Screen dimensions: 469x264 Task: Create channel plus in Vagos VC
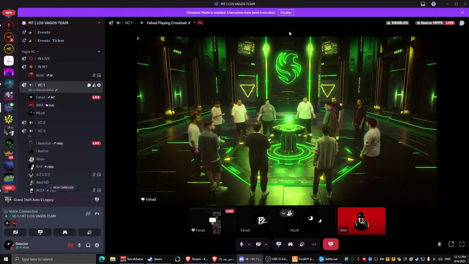click(99, 52)
